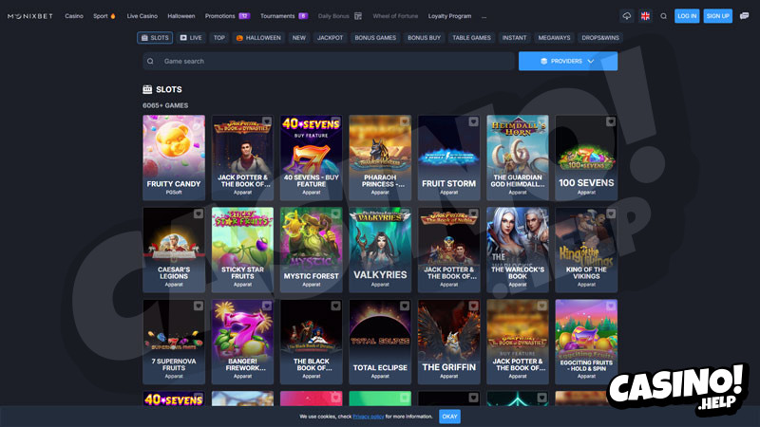The height and width of the screenshot is (427, 760).
Task: Open the download app cloud icon
Action: (x=627, y=16)
